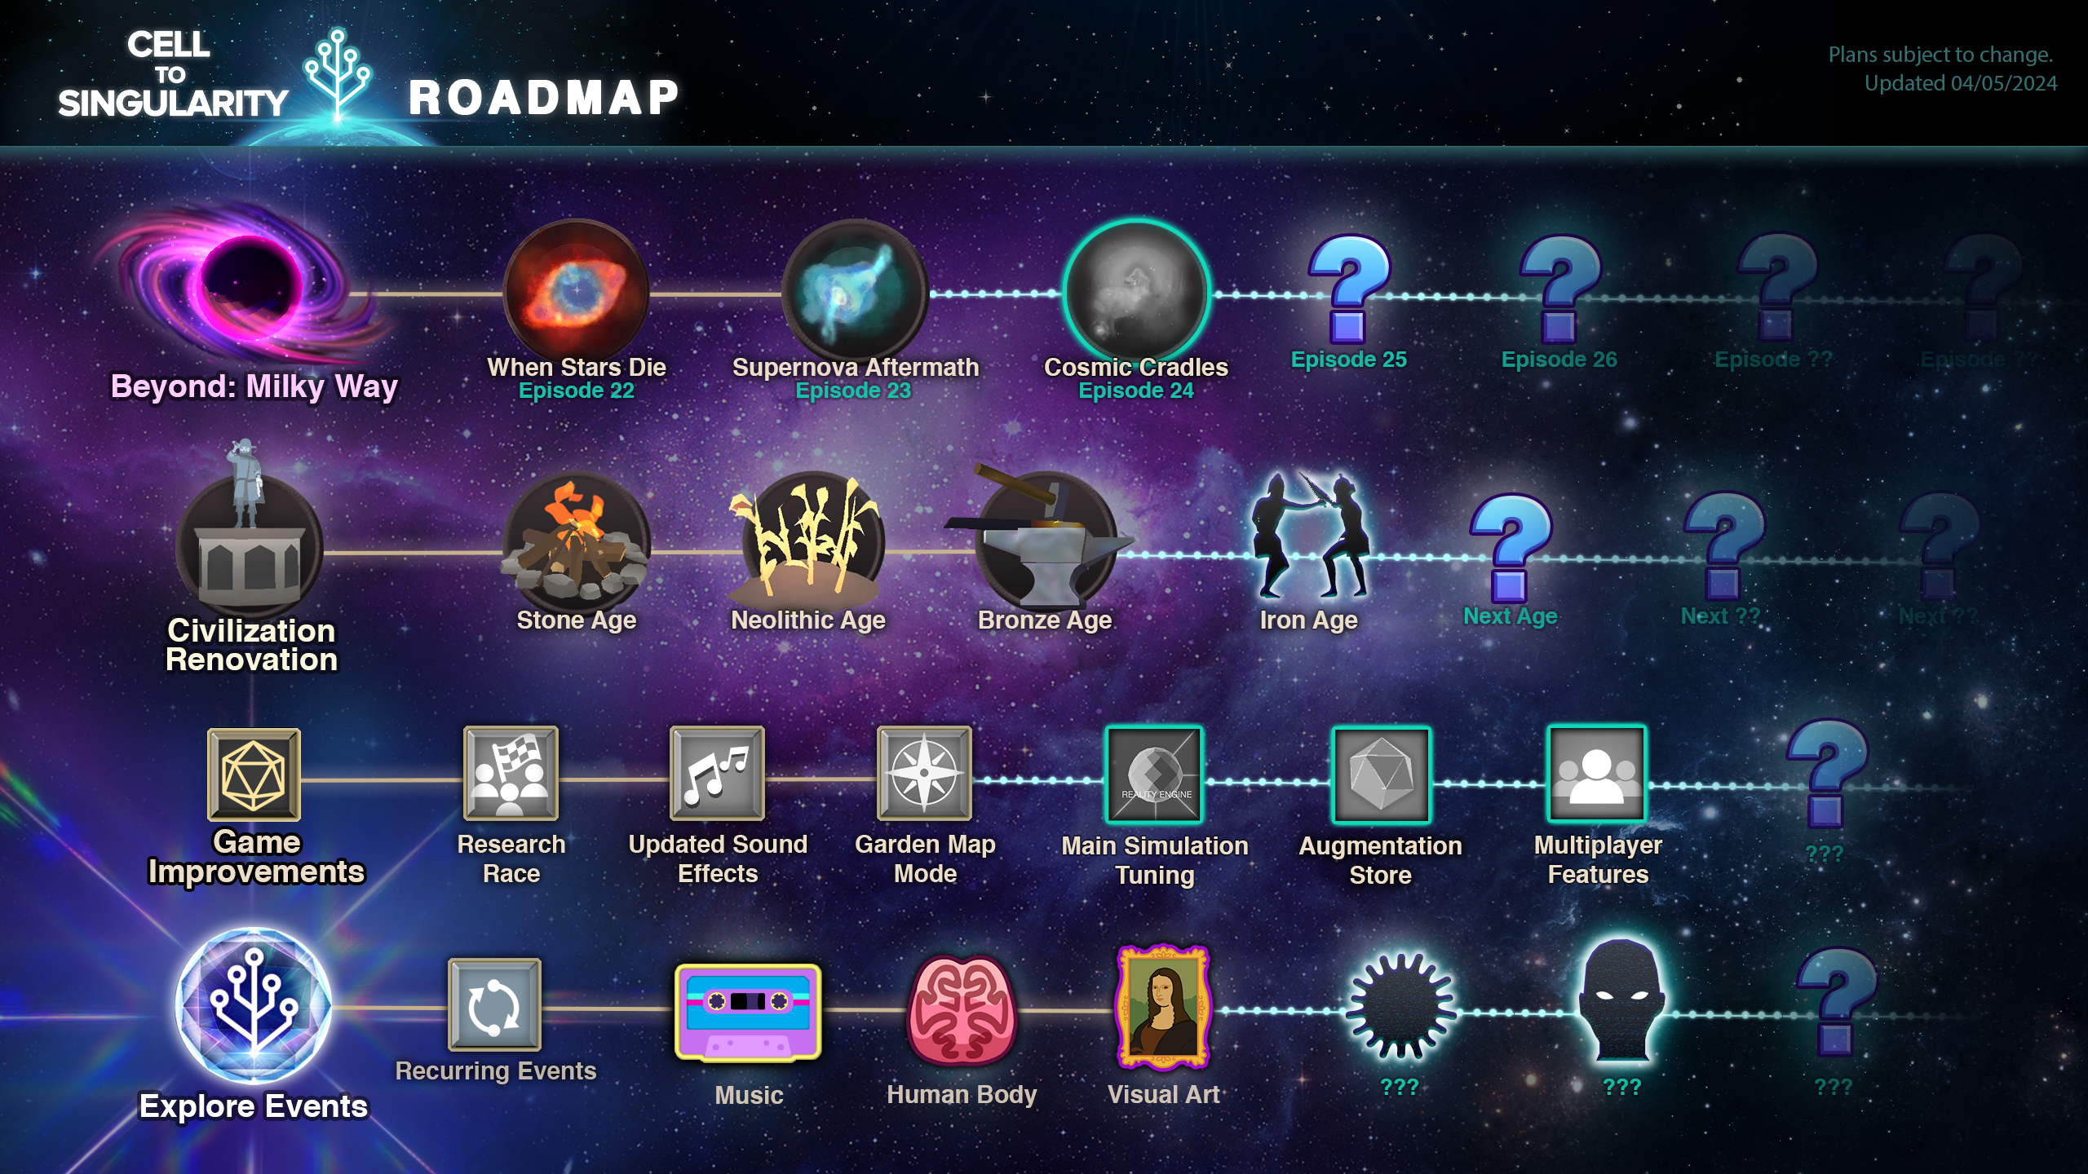Image resolution: width=2088 pixels, height=1174 pixels.
Task: Click the Iron Age dueling warriors silhouette
Action: [1310, 536]
